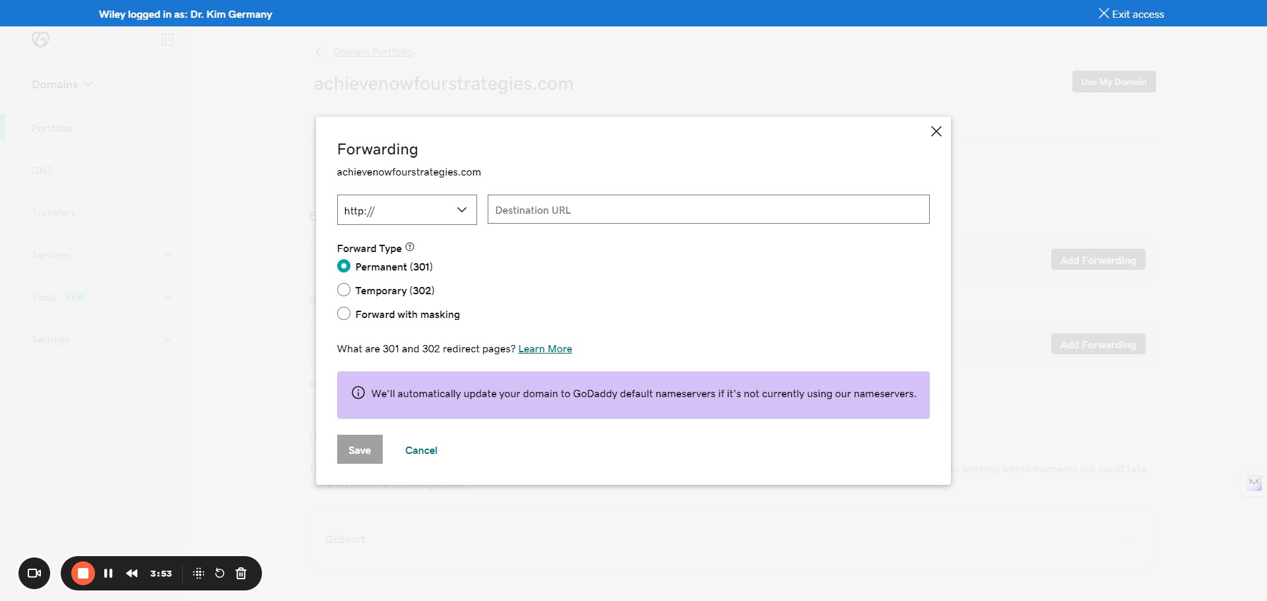Enable Forward with masking

[x=344, y=313]
